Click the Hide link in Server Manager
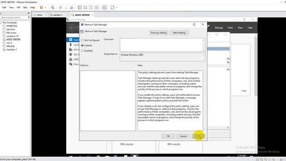This screenshot has height=161, width=286. (x=244, y=91)
